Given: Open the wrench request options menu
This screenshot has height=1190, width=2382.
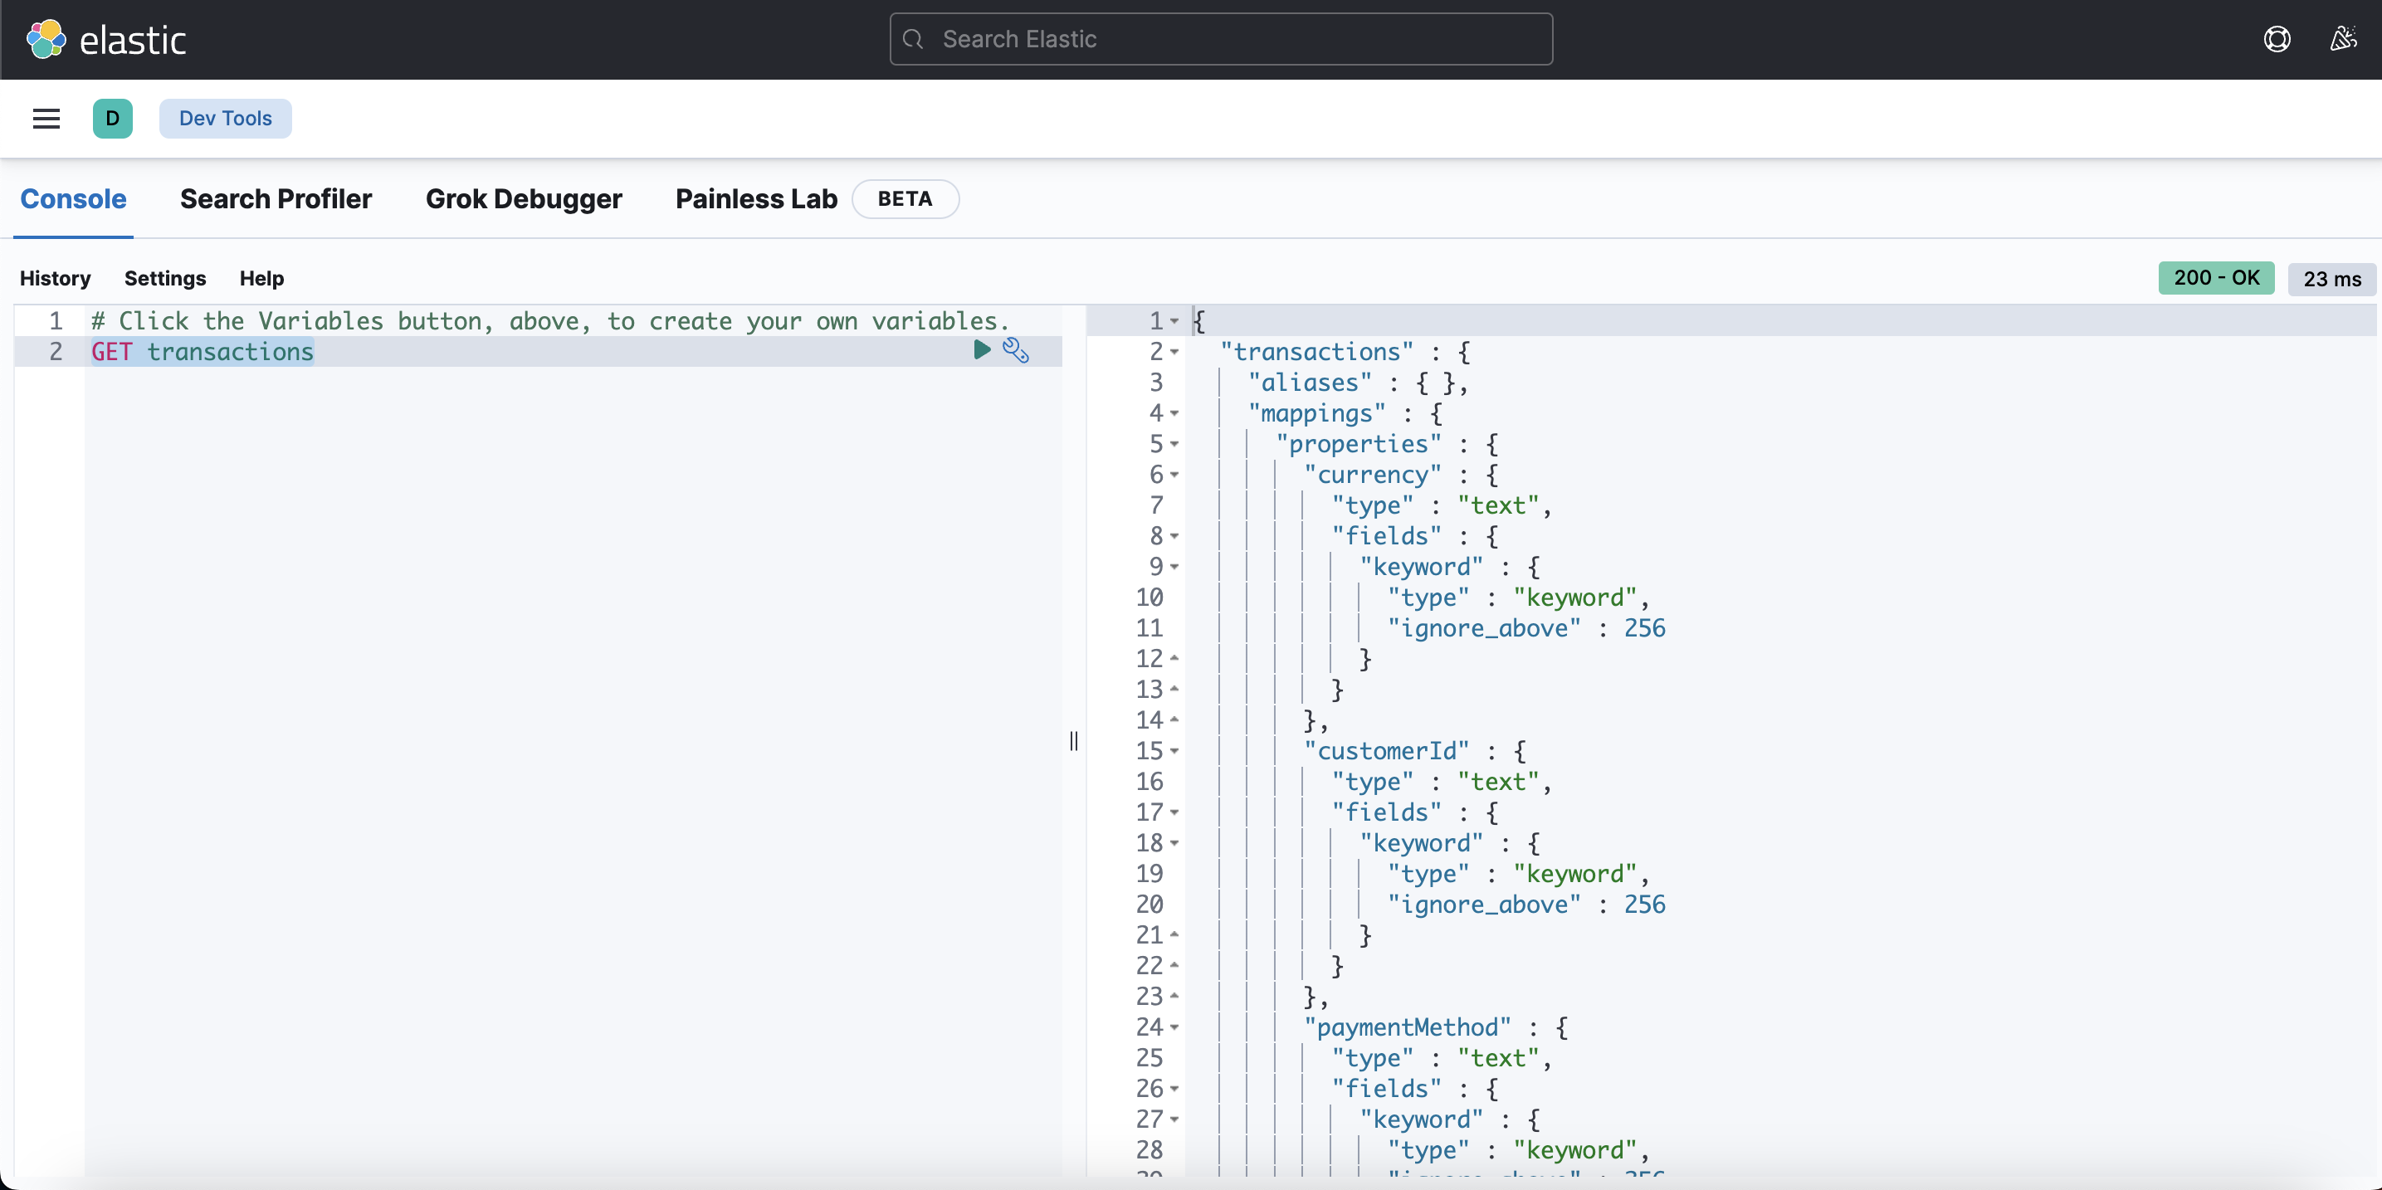Looking at the screenshot, I should 1015,350.
